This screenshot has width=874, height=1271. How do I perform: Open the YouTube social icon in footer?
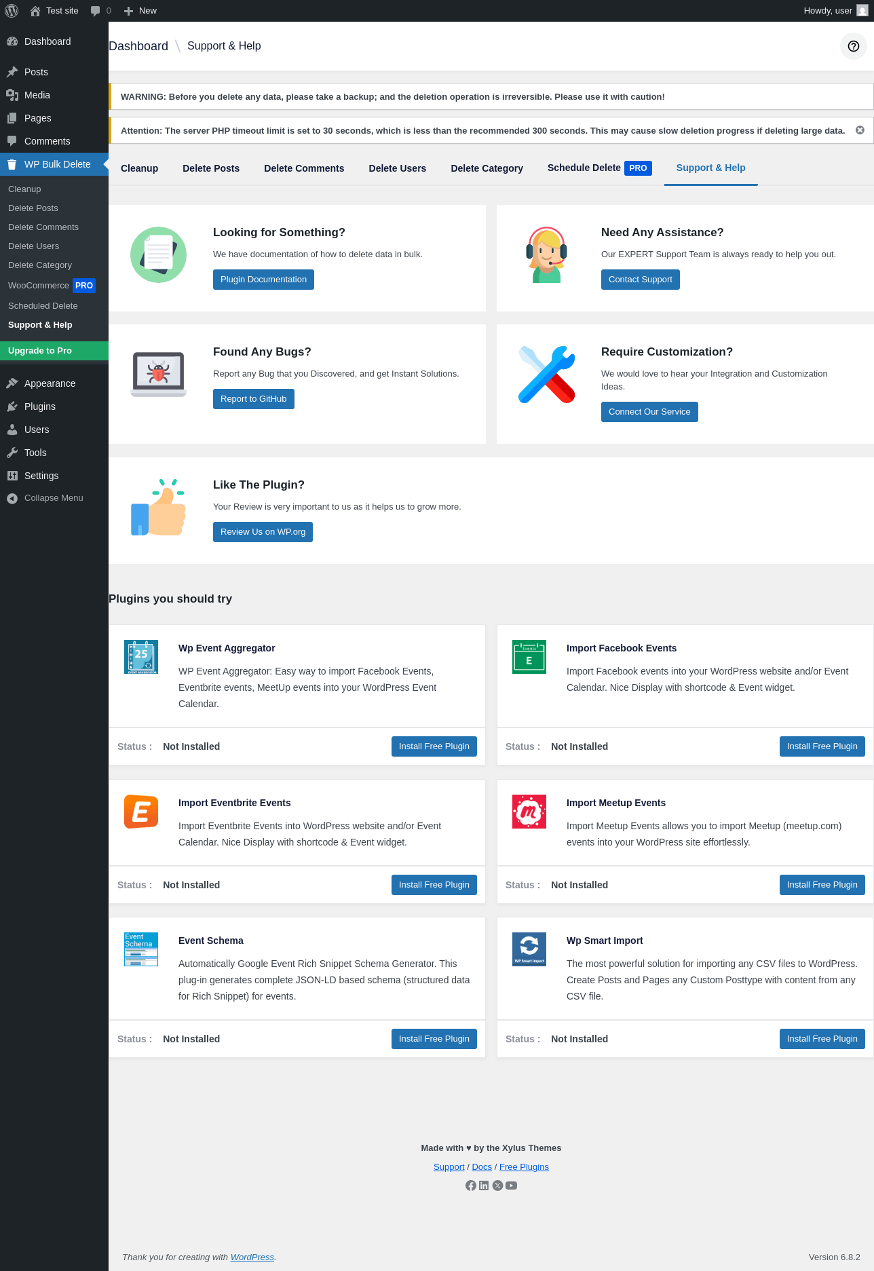pos(512,1185)
